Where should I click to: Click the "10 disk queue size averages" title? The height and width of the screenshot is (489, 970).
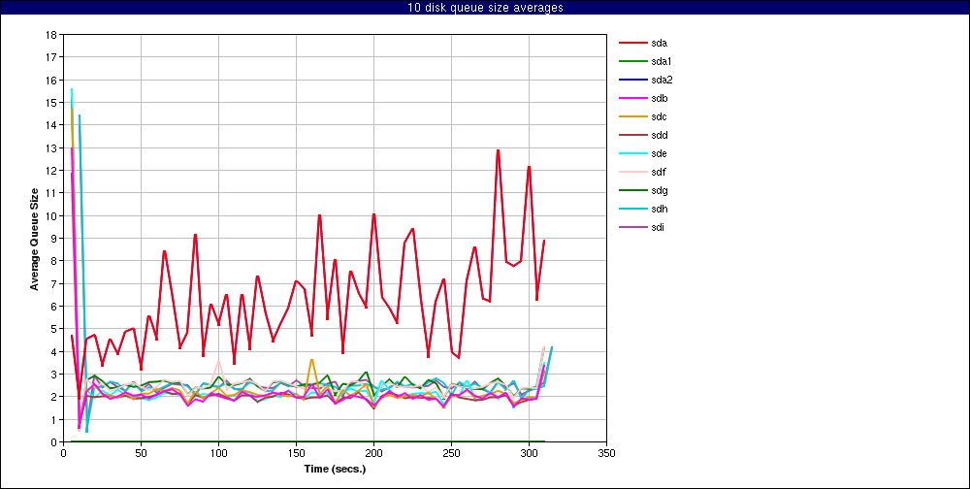(x=485, y=8)
